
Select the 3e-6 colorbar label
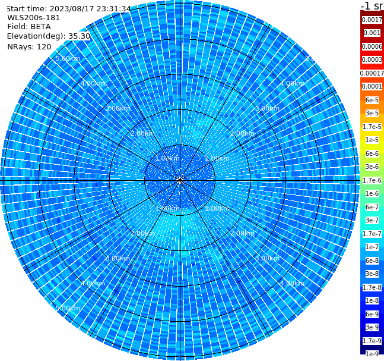coord(372,167)
